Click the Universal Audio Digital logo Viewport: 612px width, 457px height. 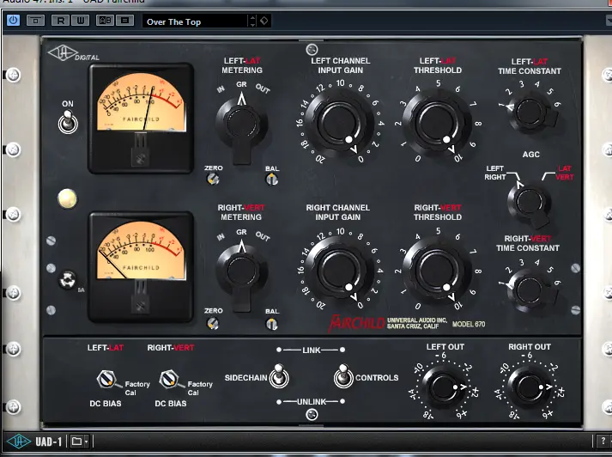pos(73,53)
